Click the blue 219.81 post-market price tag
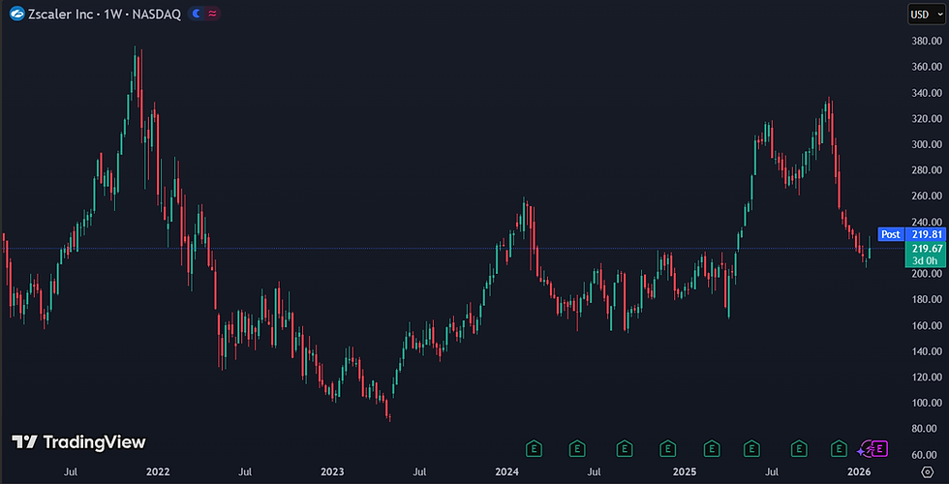Image resolution: width=949 pixels, height=484 pixels. click(925, 234)
